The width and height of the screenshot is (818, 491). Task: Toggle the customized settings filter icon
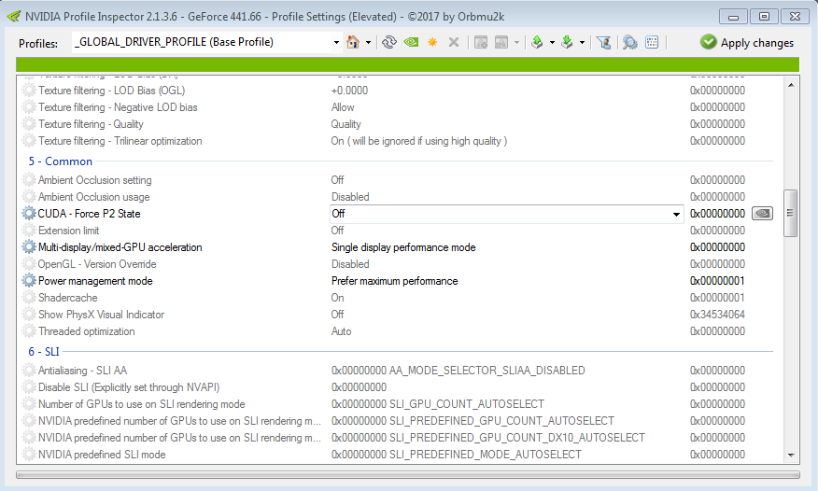(604, 42)
